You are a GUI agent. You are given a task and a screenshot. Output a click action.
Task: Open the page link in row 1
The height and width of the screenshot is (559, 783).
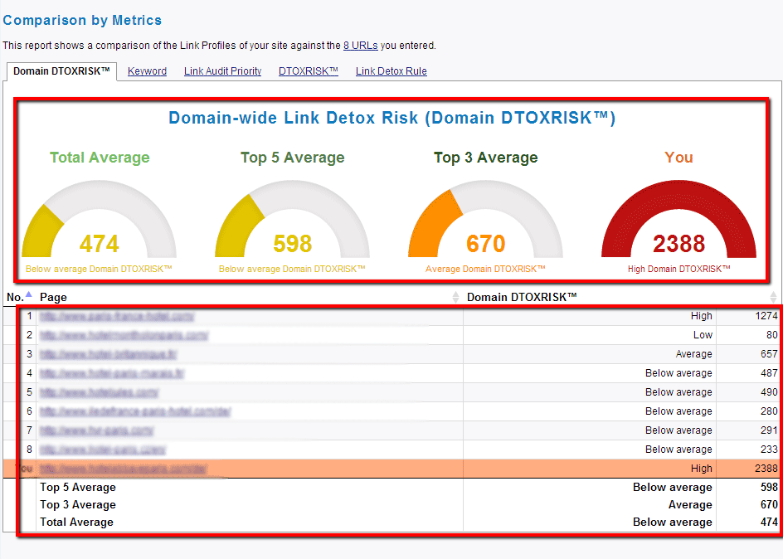117,316
